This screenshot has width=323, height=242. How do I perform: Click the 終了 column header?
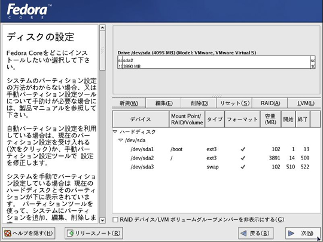(303, 119)
